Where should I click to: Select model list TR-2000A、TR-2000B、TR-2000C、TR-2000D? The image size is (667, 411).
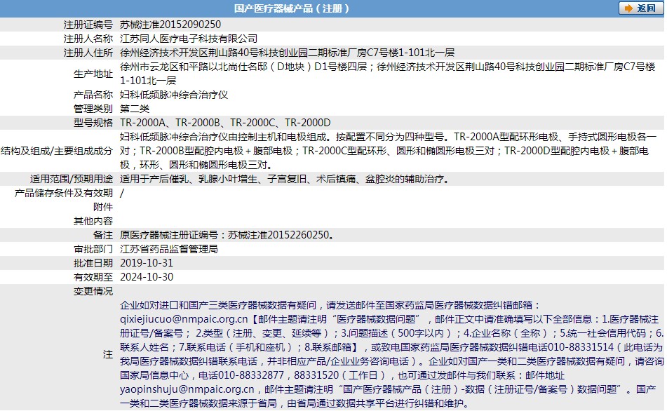pos(225,123)
